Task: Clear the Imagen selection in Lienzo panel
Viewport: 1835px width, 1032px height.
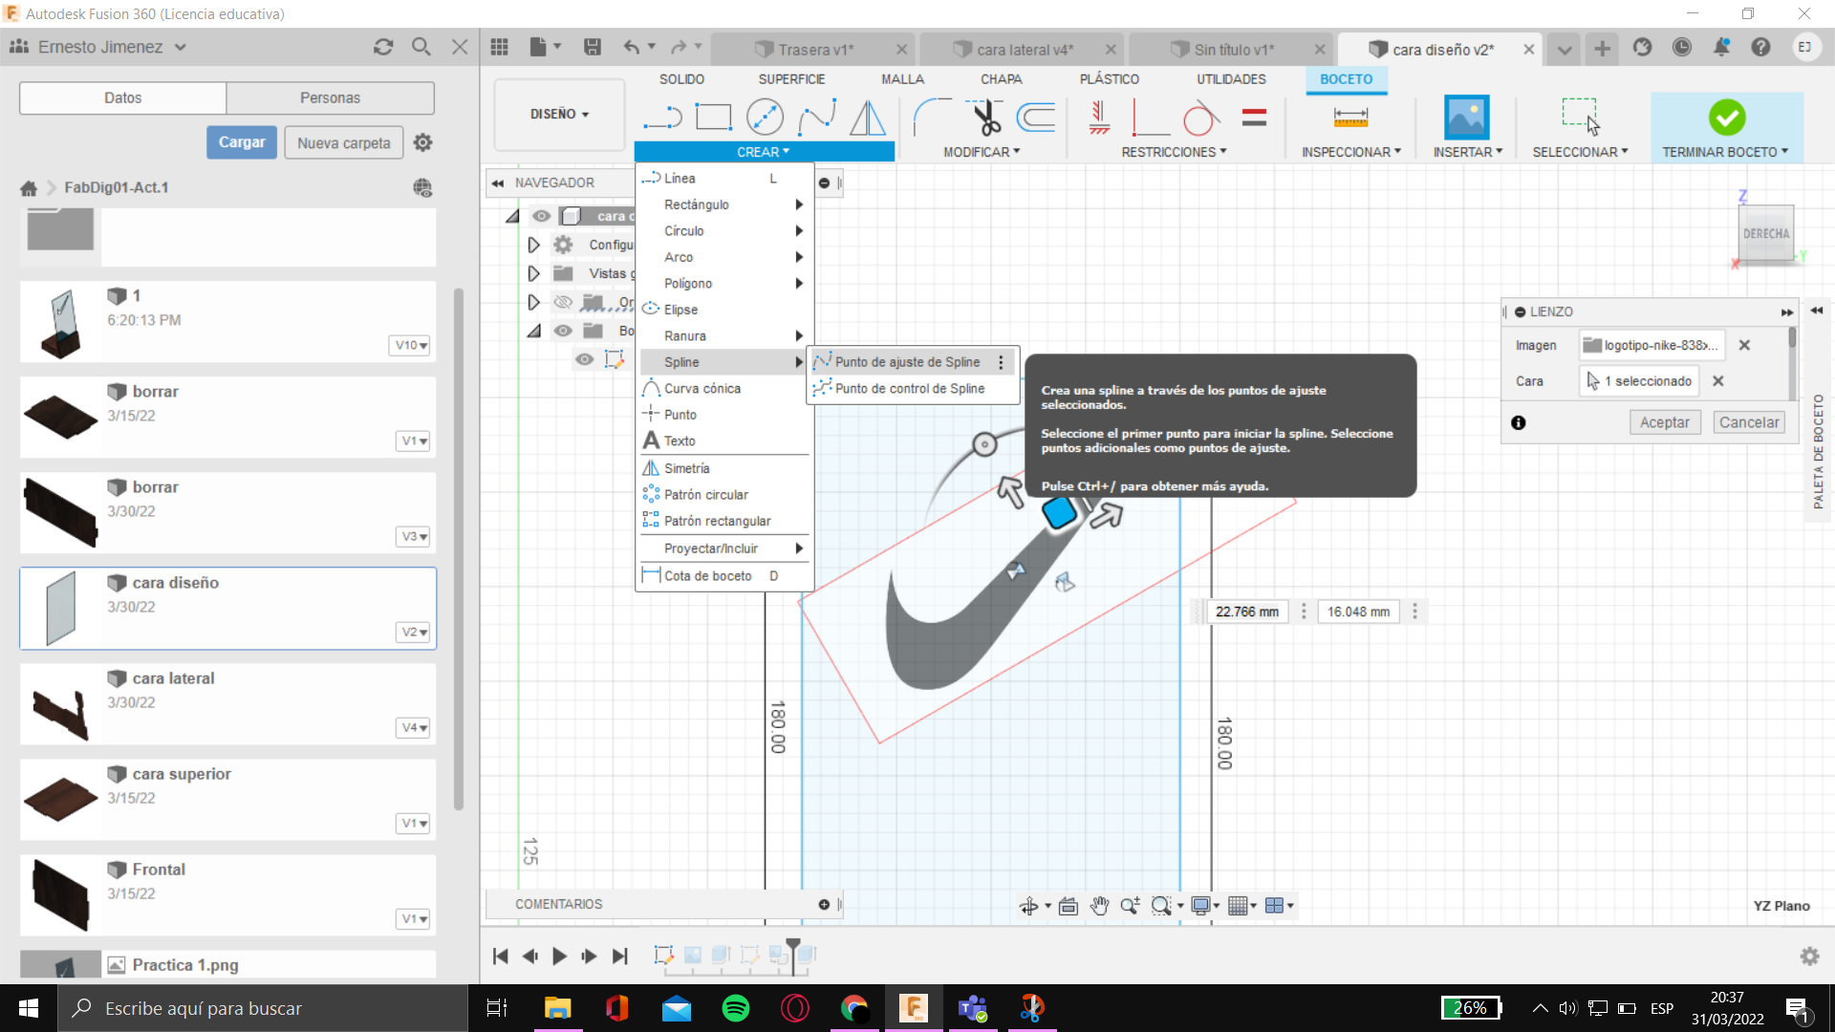Action: pyautogui.click(x=1744, y=346)
